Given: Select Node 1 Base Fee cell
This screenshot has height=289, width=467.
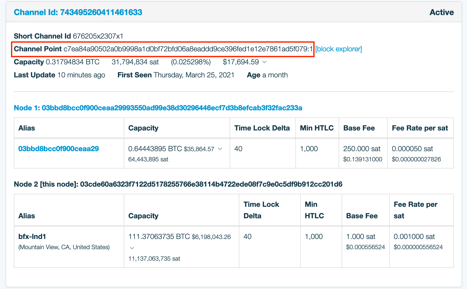Looking at the screenshot, I should 362,153.
